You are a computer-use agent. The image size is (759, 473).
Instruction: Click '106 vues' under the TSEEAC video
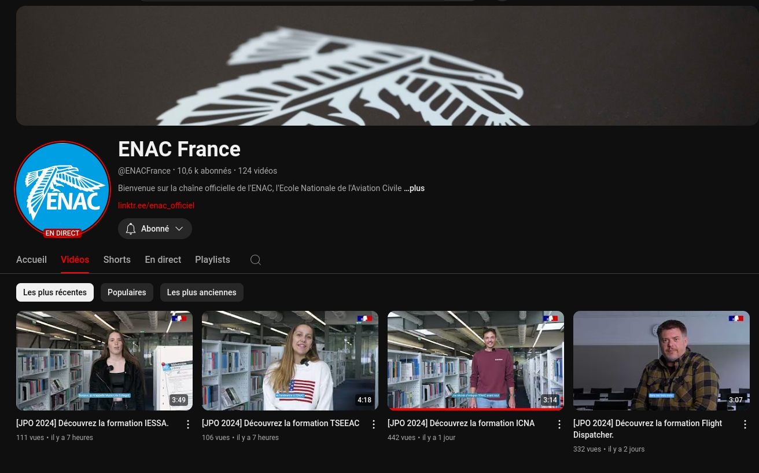[216, 438]
